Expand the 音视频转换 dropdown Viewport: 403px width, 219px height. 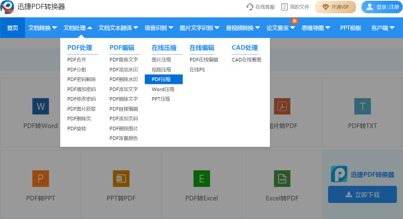coord(243,28)
